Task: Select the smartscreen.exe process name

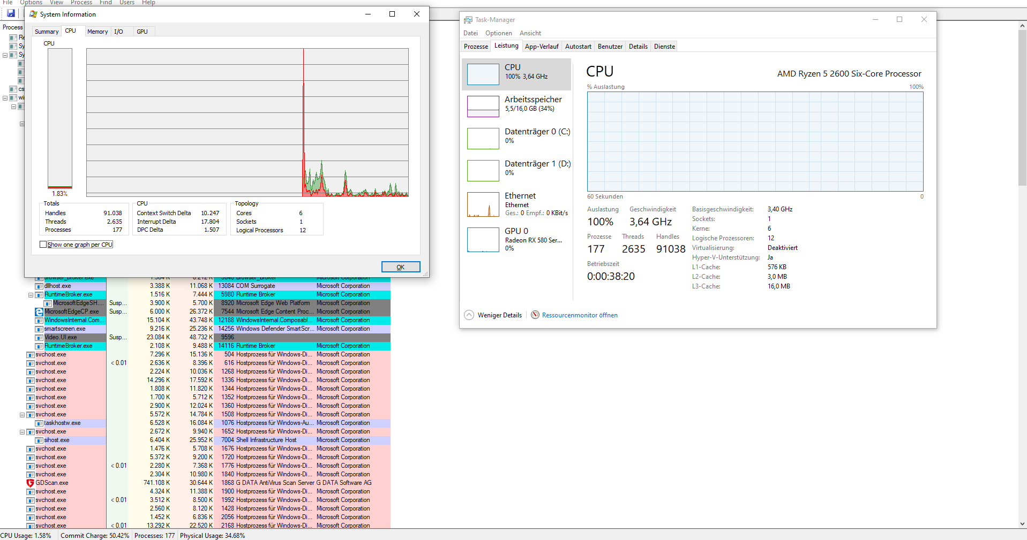Action: pyautogui.click(x=65, y=329)
